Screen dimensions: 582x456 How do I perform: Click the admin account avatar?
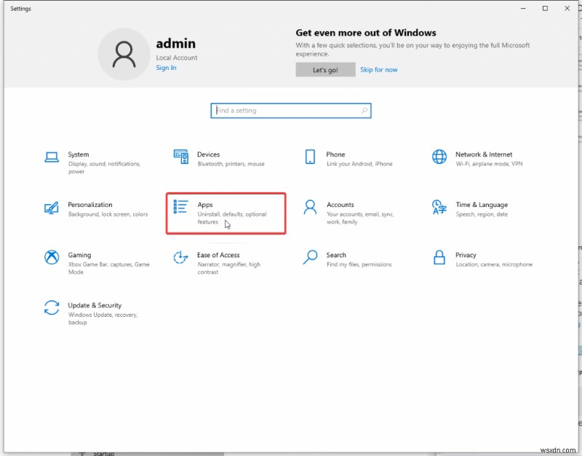(124, 54)
